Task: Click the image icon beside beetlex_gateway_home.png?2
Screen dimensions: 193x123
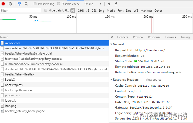Action: pos(2,111)
